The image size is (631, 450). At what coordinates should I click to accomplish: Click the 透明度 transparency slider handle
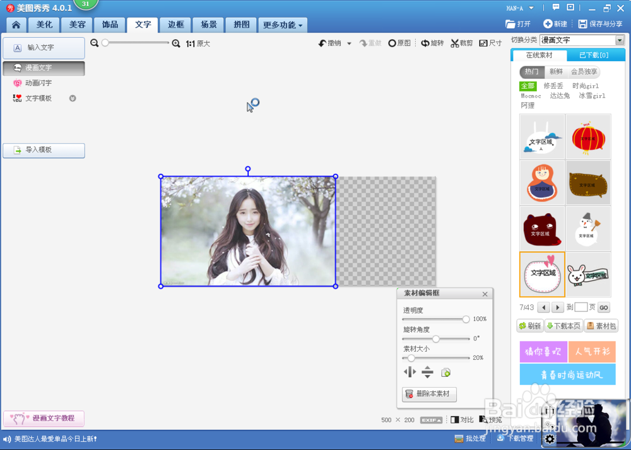[466, 319]
